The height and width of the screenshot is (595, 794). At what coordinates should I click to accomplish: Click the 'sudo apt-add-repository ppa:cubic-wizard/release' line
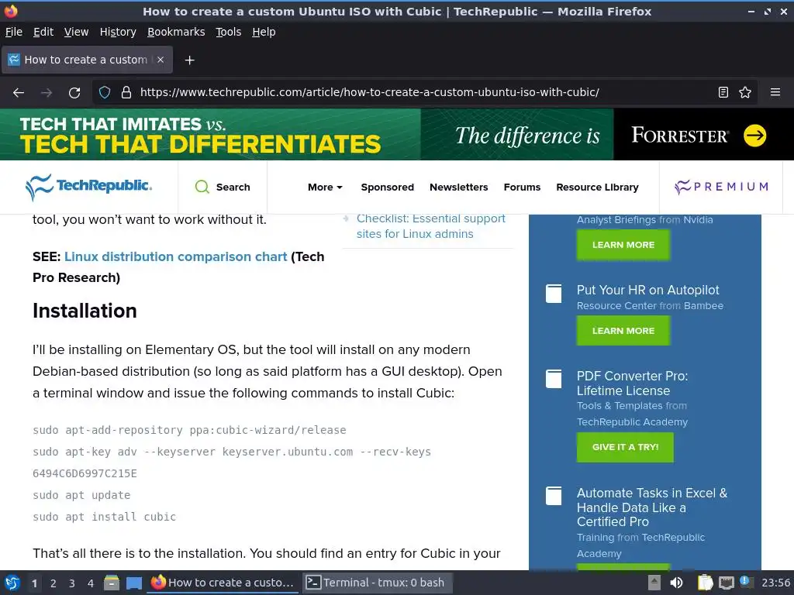click(x=189, y=430)
